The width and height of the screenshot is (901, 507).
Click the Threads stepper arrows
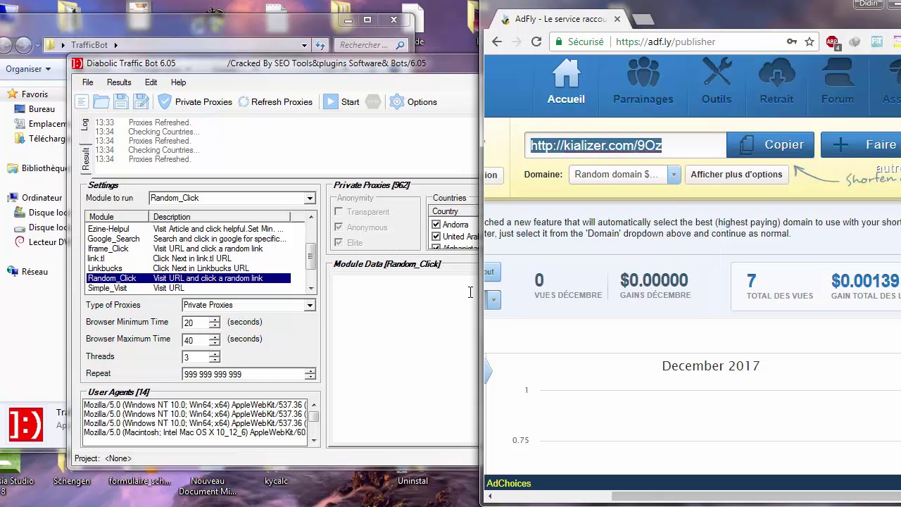point(214,357)
